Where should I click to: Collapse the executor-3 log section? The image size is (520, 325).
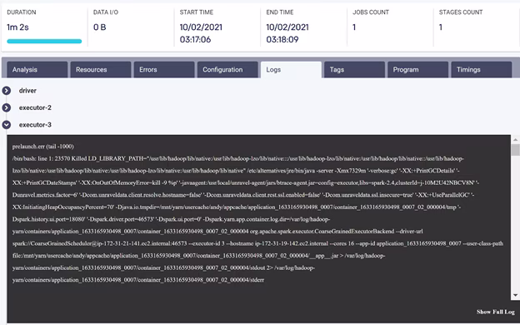pos(7,125)
